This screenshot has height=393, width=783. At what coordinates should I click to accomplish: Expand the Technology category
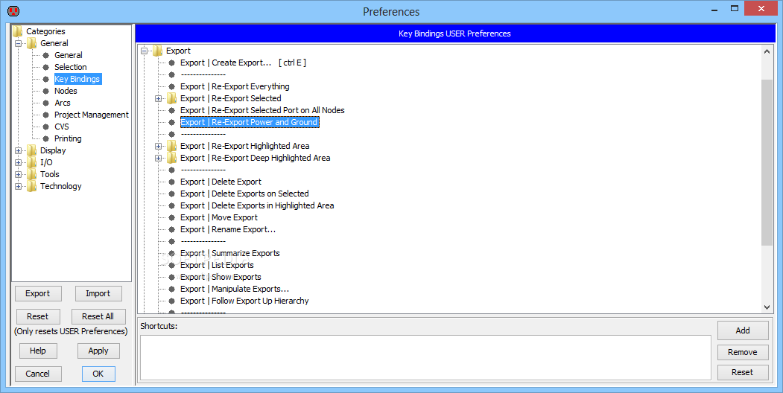click(x=18, y=187)
